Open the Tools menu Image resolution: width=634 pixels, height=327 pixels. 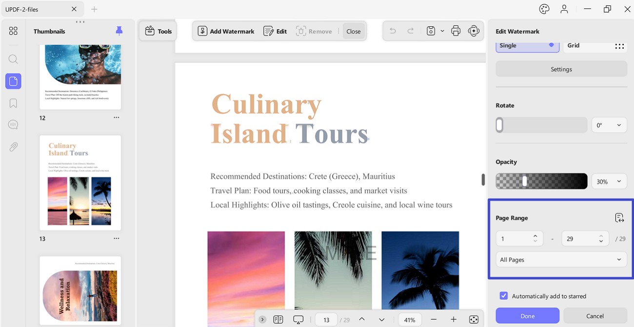[x=158, y=31]
